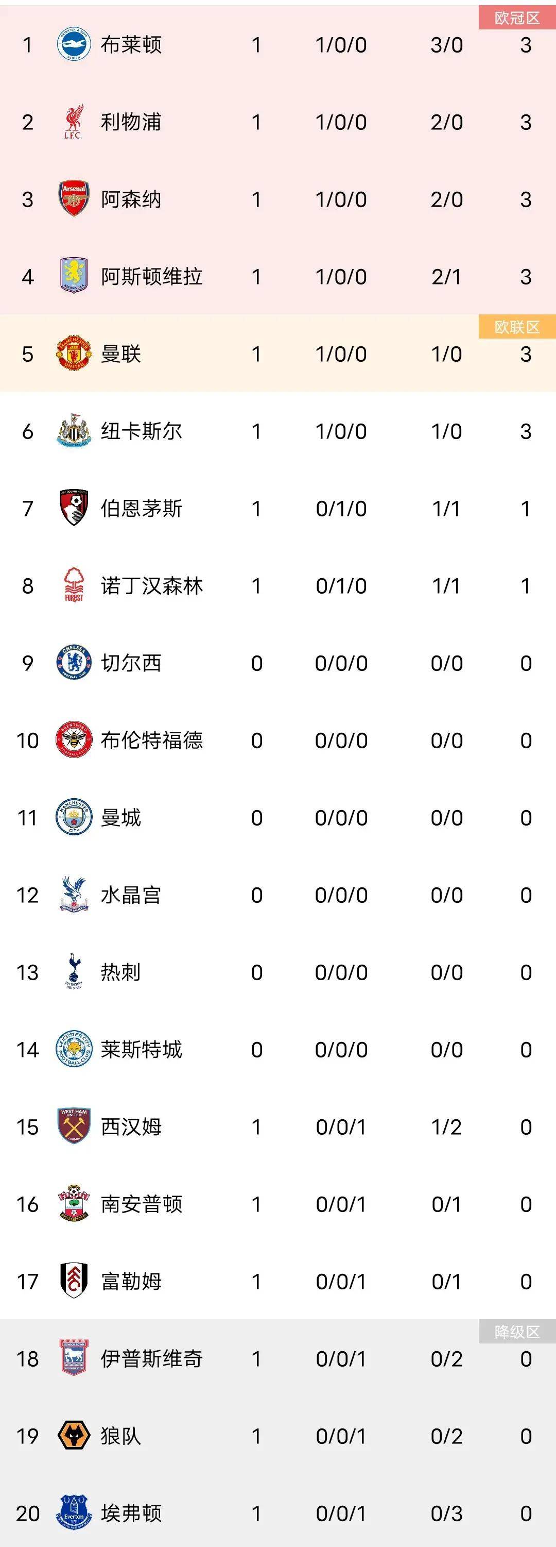556x1547 pixels.
Task: Select the 西汉姆 team name
Action: (x=131, y=1126)
